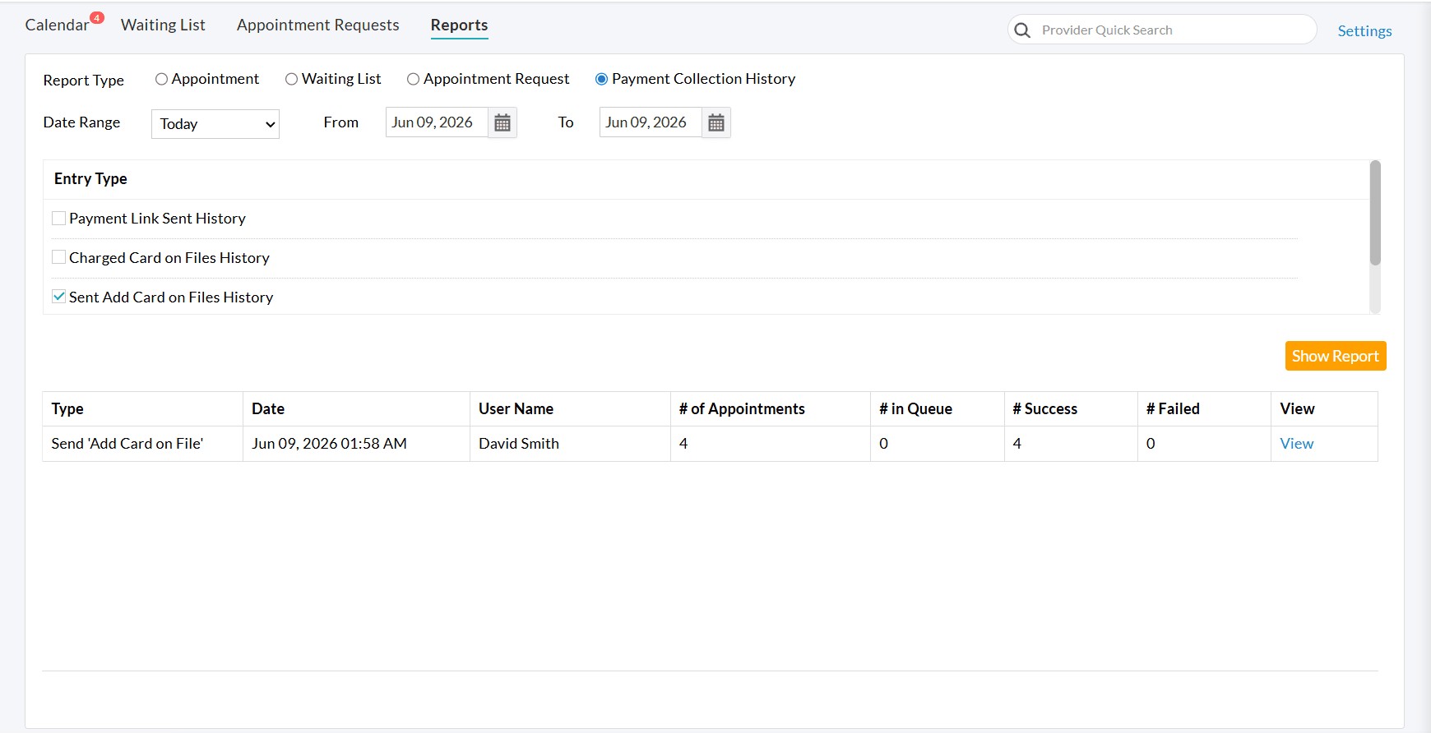
Task: Click View link in David Smith row
Action: [x=1296, y=444]
